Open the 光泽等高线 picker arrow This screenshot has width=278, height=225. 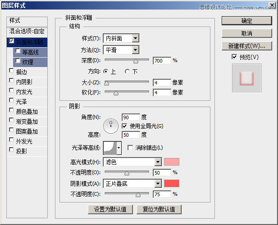pyautogui.click(x=119, y=148)
